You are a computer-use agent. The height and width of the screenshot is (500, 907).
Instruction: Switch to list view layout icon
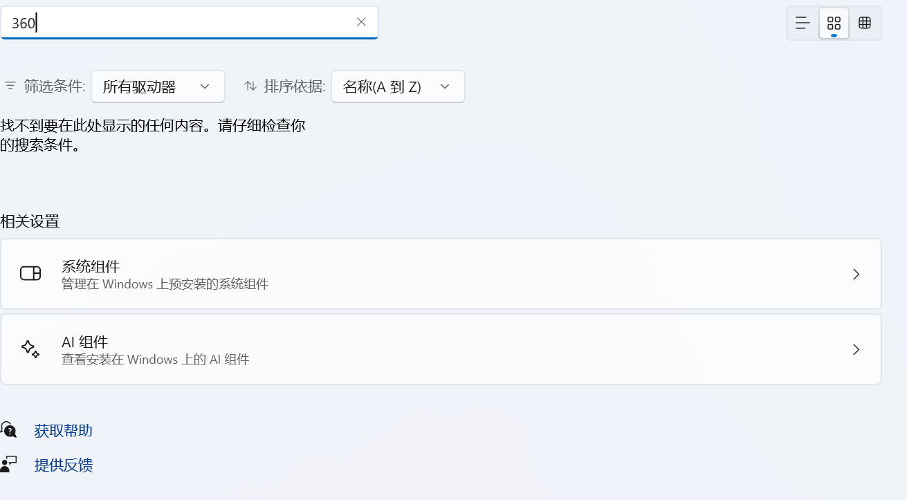click(803, 23)
